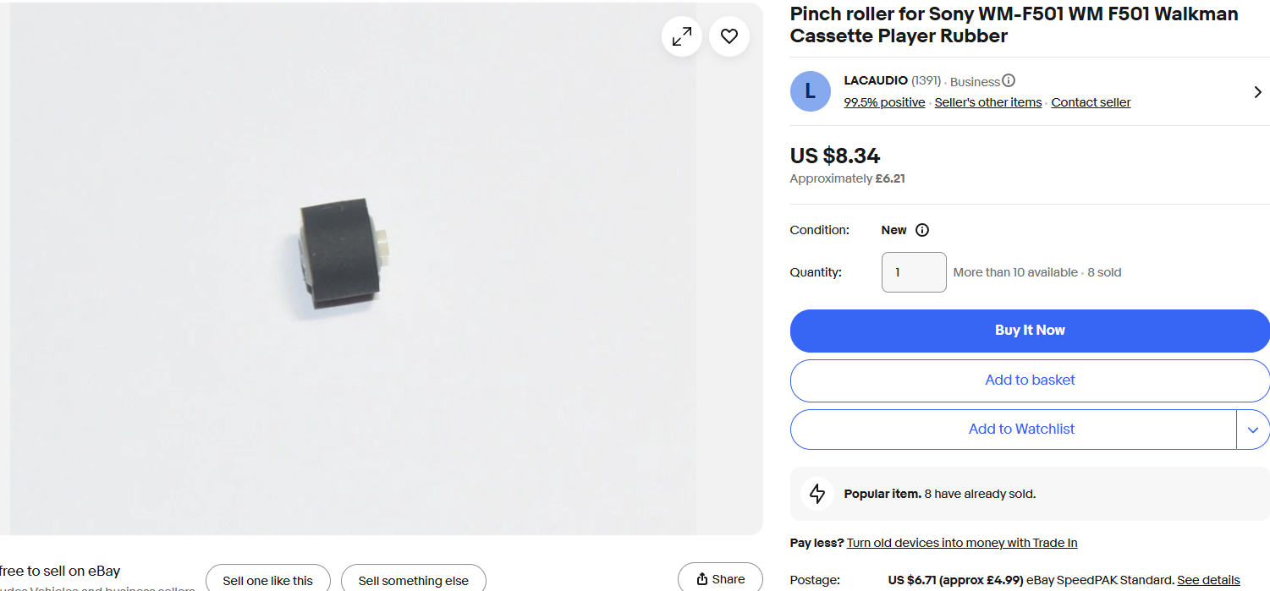This screenshot has height=591, width=1270.
Task: Open Seller's other items link
Action: (987, 102)
